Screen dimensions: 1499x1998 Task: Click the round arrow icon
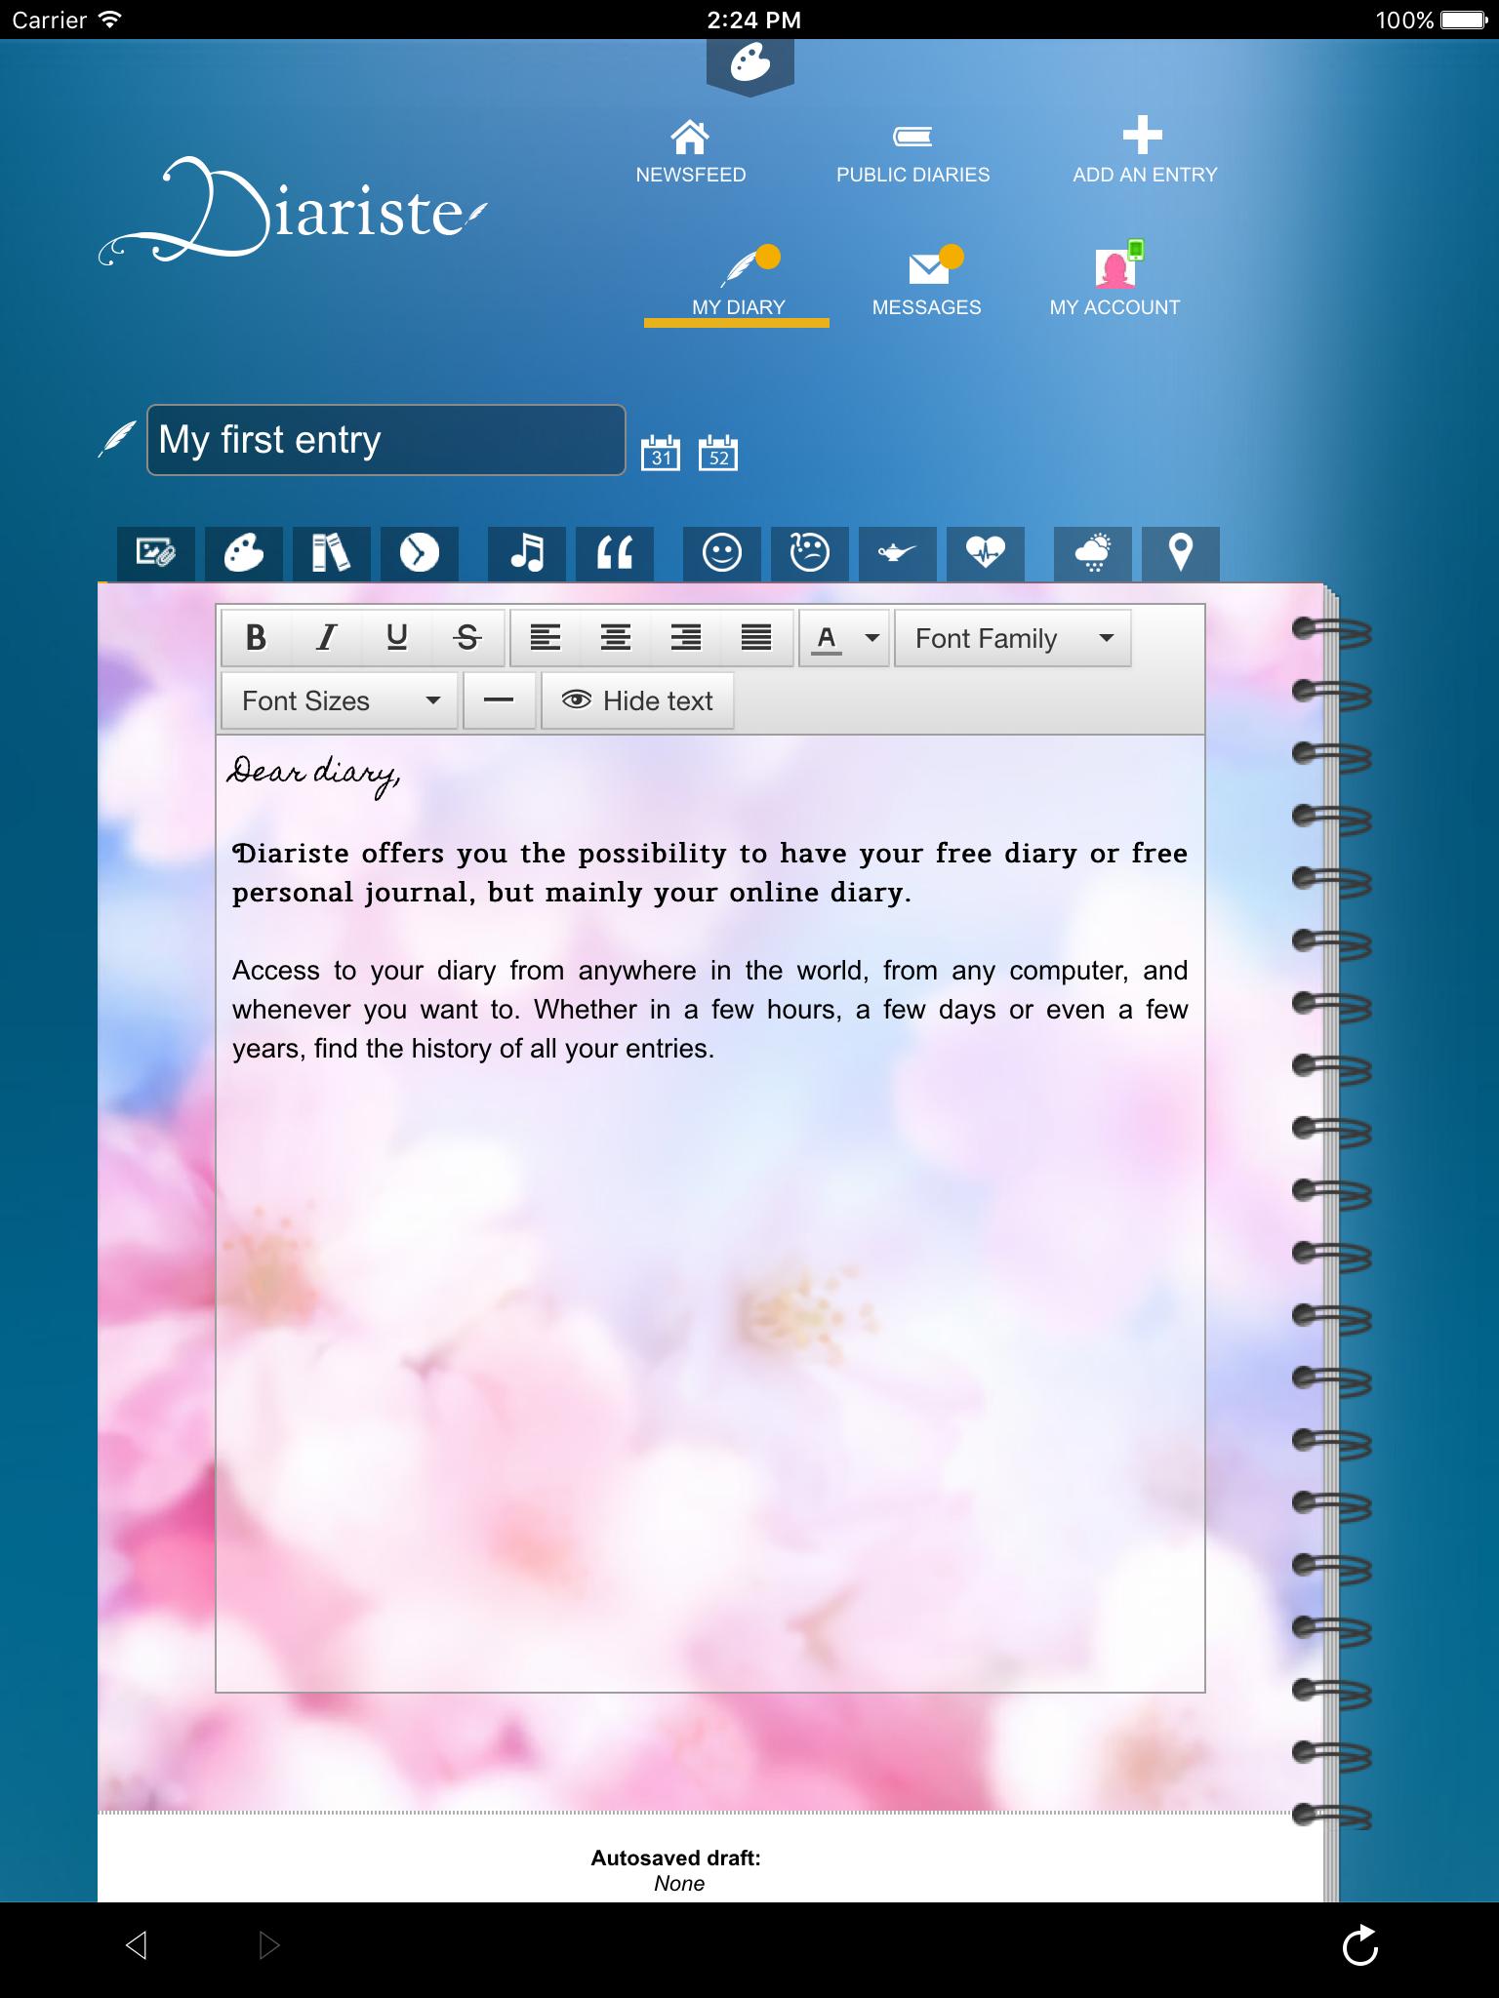[x=420, y=553]
